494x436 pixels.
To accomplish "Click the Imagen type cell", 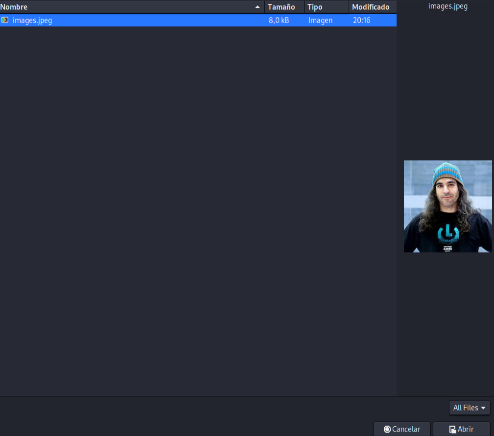I will tap(320, 21).
